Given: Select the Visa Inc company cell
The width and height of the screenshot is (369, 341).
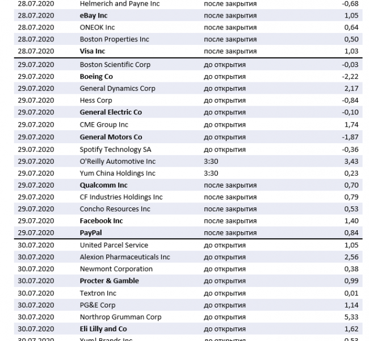Looking at the screenshot, I should coord(92,51).
